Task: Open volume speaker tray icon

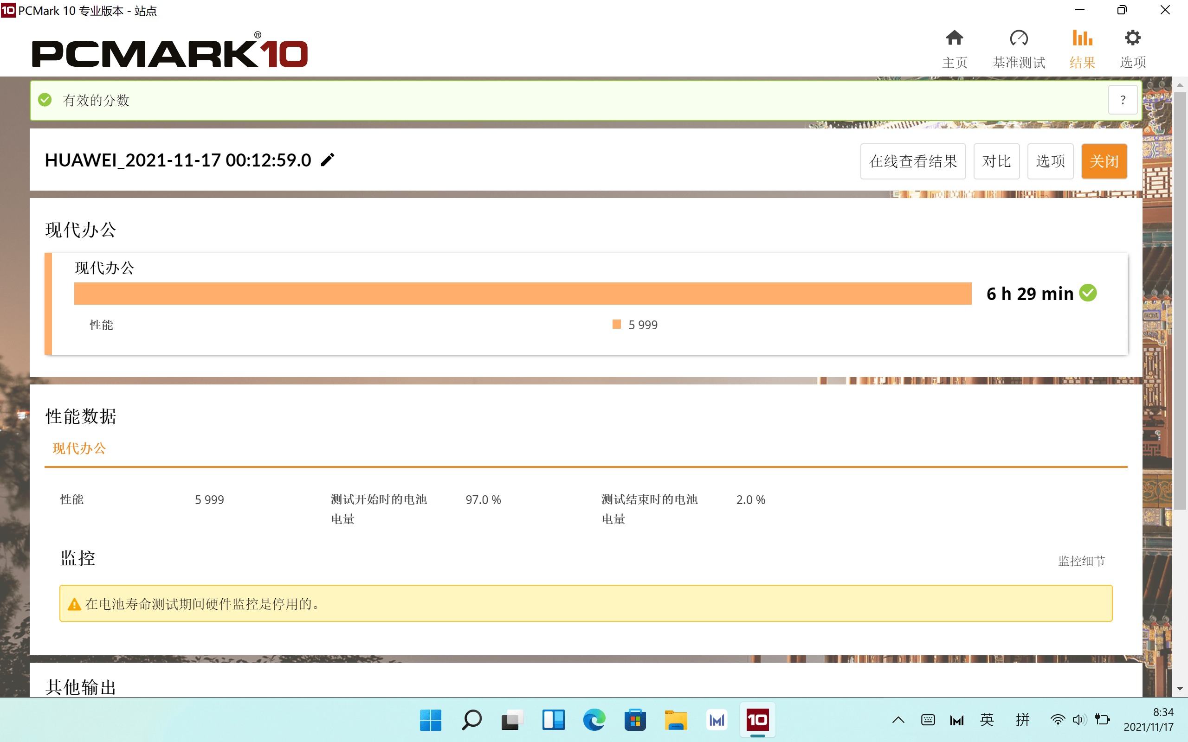Action: [1079, 720]
